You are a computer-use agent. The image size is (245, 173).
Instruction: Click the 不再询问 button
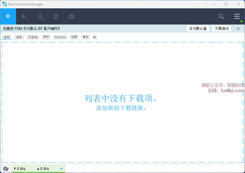[x=222, y=29]
